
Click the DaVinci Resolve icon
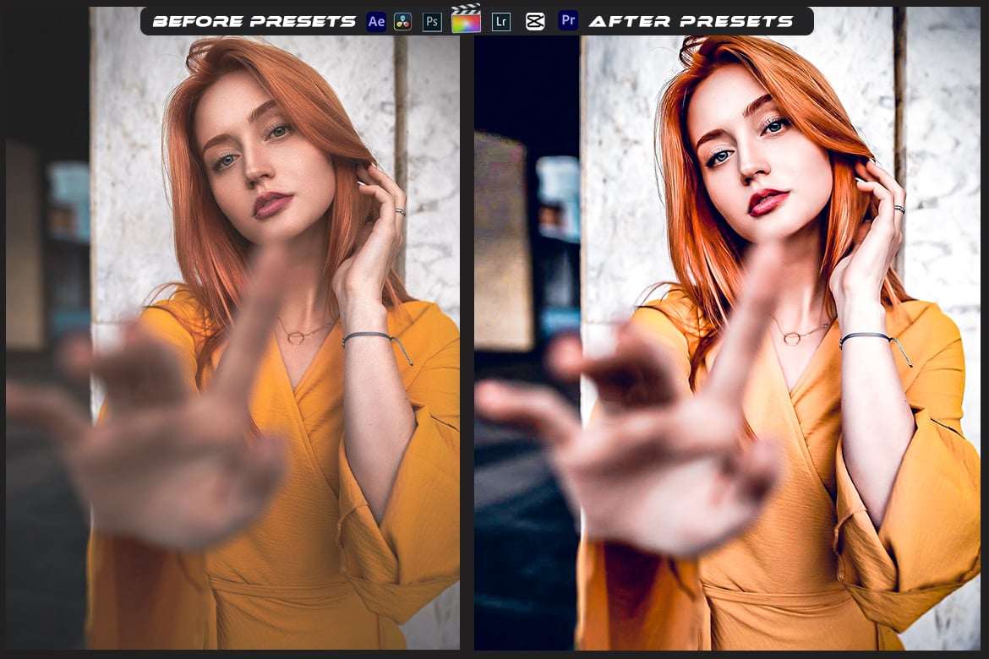tap(402, 21)
